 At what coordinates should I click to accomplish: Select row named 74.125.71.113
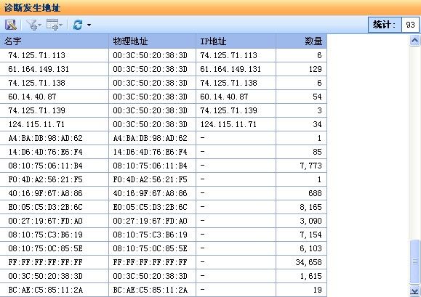coord(164,55)
